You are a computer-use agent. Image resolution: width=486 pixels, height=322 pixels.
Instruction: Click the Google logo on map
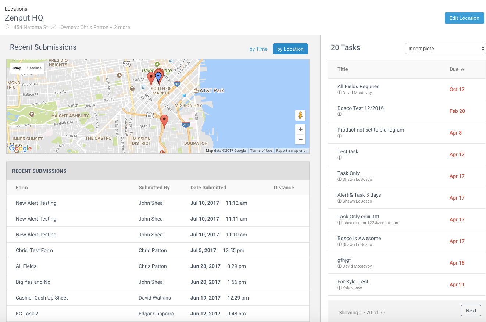click(21, 148)
